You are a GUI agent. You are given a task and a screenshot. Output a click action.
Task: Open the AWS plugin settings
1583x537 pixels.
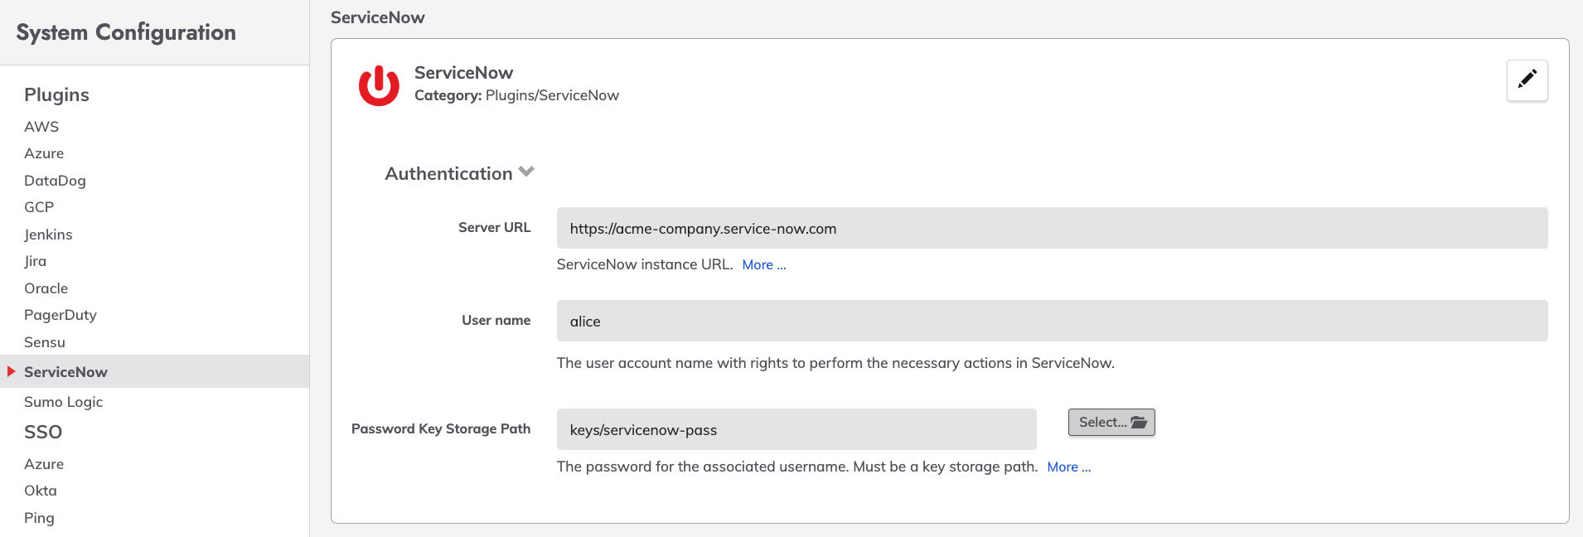coord(41,126)
